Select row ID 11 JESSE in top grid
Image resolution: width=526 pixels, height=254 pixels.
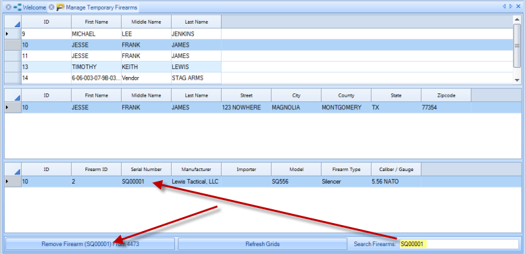(x=258, y=56)
